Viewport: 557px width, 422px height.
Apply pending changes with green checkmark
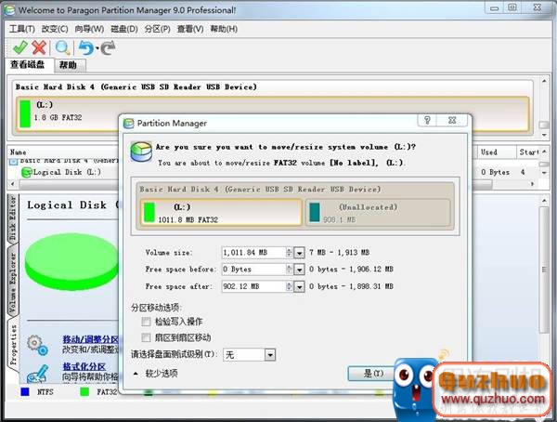[19, 47]
